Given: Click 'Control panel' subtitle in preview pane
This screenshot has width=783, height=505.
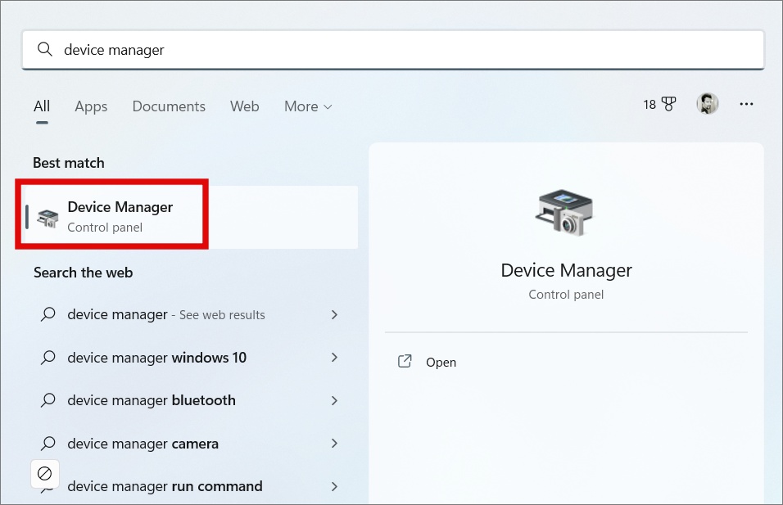Looking at the screenshot, I should tap(566, 295).
